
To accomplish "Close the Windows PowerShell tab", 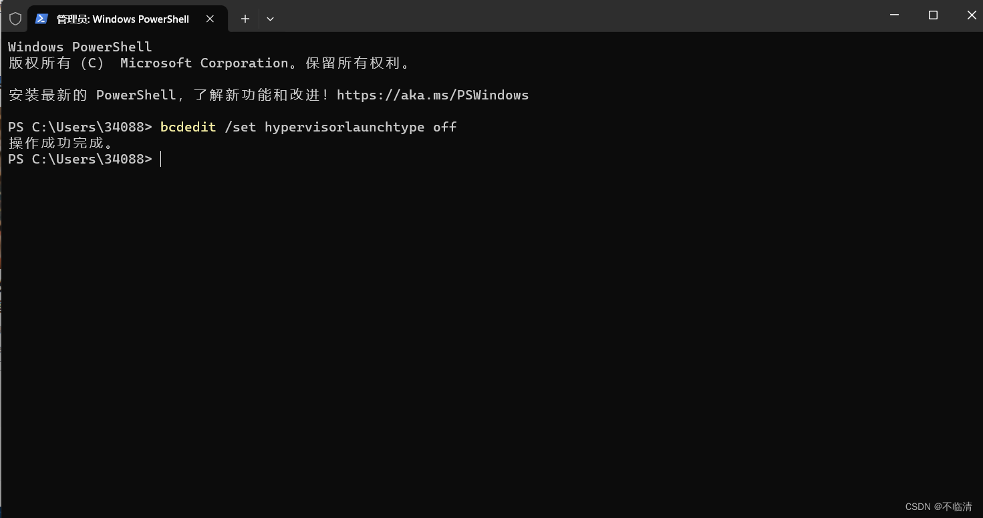I will 210,19.
